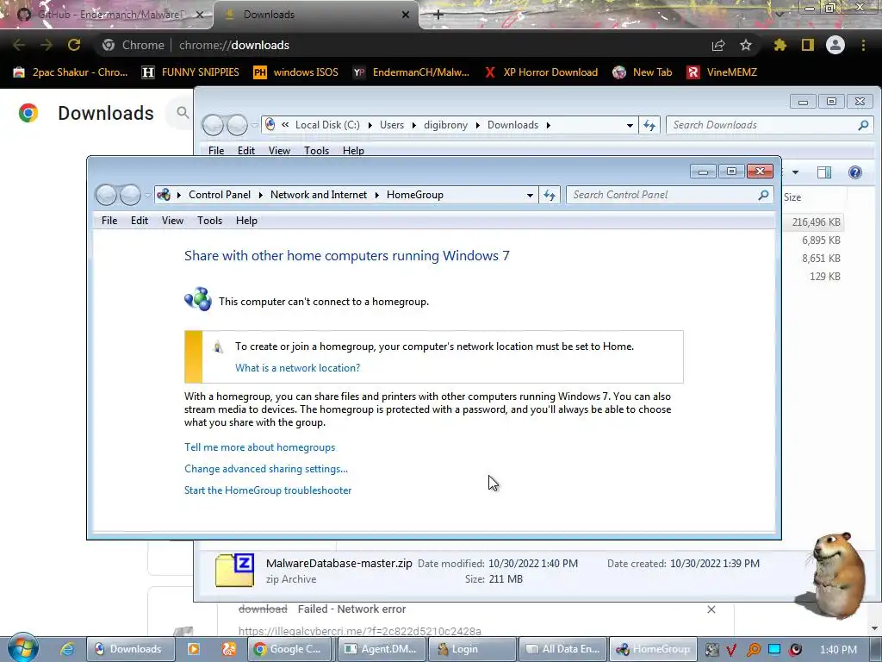Viewport: 882px width, 662px height.
Task: Click the blue monitor tray icon
Action: click(774, 649)
